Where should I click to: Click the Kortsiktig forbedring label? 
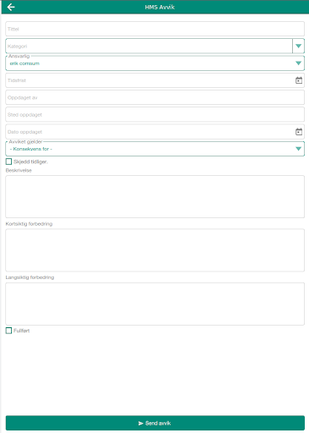[29, 224]
